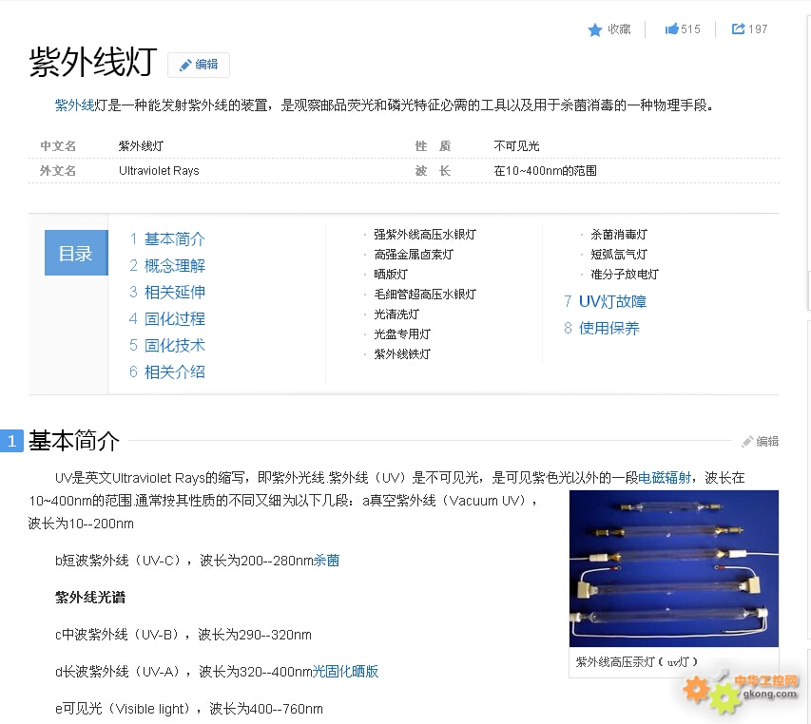The height and width of the screenshot is (724, 811).
Task: Open sub-item 光清洗灯
Action: click(396, 314)
